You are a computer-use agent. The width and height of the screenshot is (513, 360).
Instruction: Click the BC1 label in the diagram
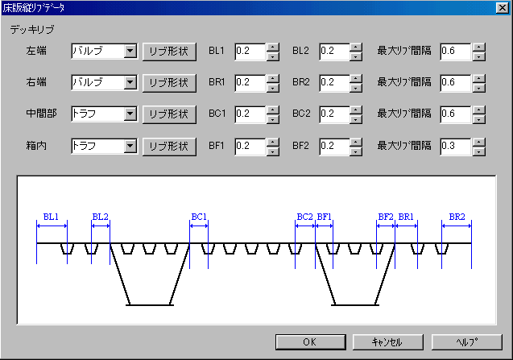click(199, 217)
